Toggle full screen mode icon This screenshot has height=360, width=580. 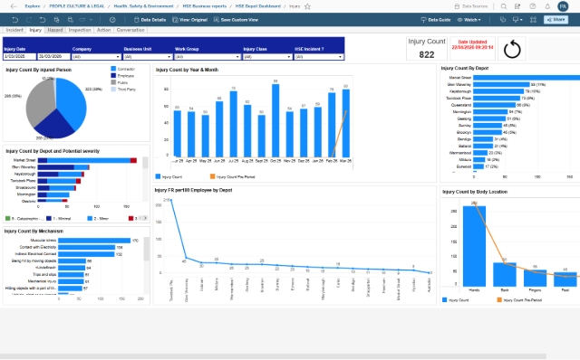(x=533, y=20)
